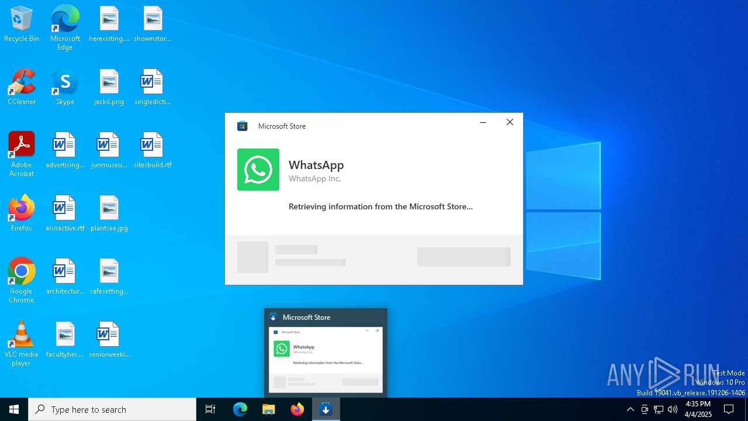Click the Meet Now tray icon

tap(645, 409)
